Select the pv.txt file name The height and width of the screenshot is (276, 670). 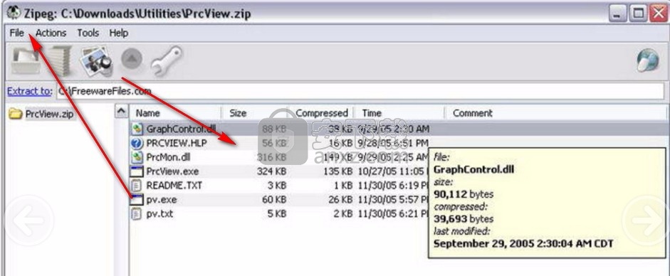tap(159, 213)
